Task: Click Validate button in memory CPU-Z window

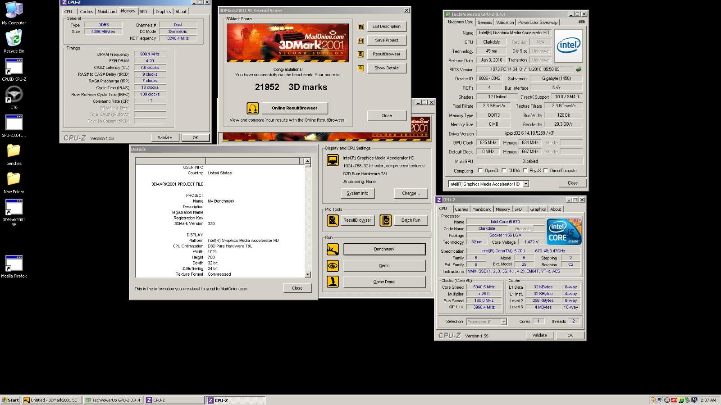Action: point(165,138)
